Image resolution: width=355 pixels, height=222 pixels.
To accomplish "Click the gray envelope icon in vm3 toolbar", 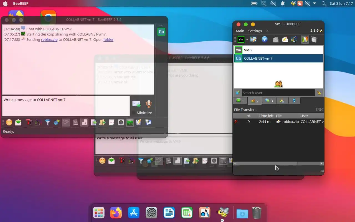I will click(275, 39).
